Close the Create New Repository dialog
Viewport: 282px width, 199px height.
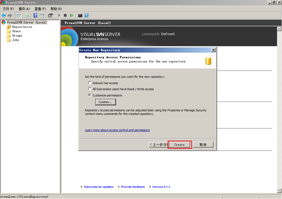click(213, 50)
